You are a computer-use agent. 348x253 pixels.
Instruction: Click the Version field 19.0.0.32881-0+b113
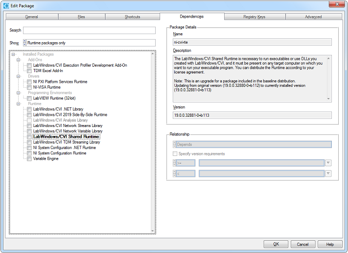point(253,115)
